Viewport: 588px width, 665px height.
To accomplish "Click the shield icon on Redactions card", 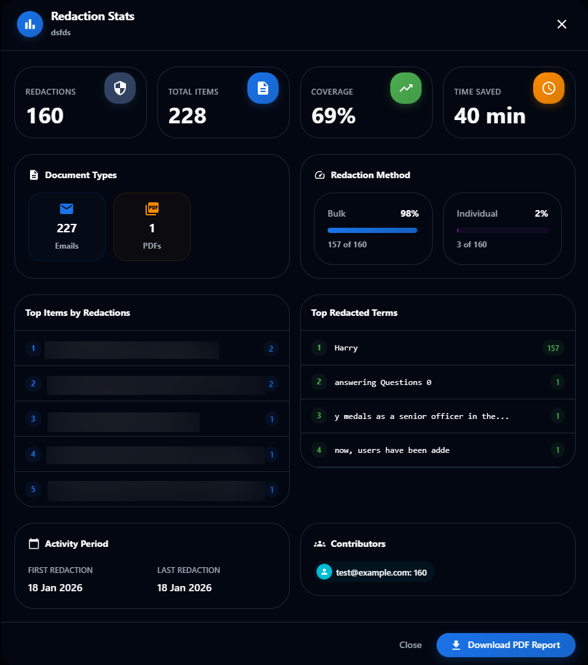I will coord(120,88).
